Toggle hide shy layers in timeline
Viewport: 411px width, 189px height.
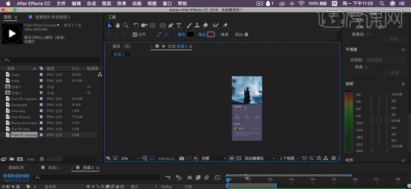pos(190,178)
